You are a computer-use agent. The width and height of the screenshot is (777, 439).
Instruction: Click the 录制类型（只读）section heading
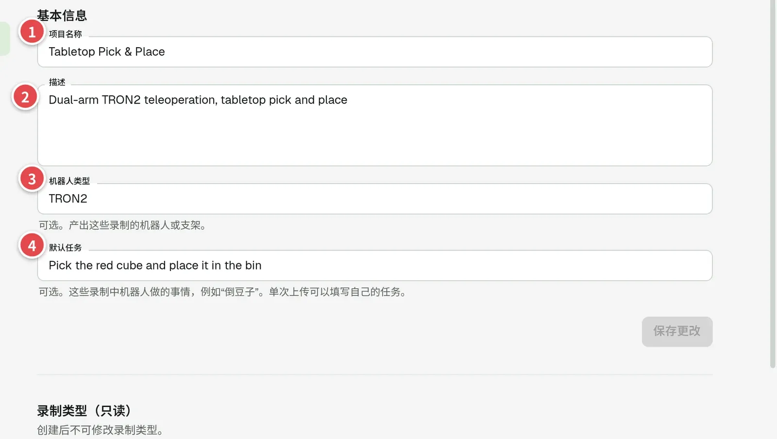(84, 411)
